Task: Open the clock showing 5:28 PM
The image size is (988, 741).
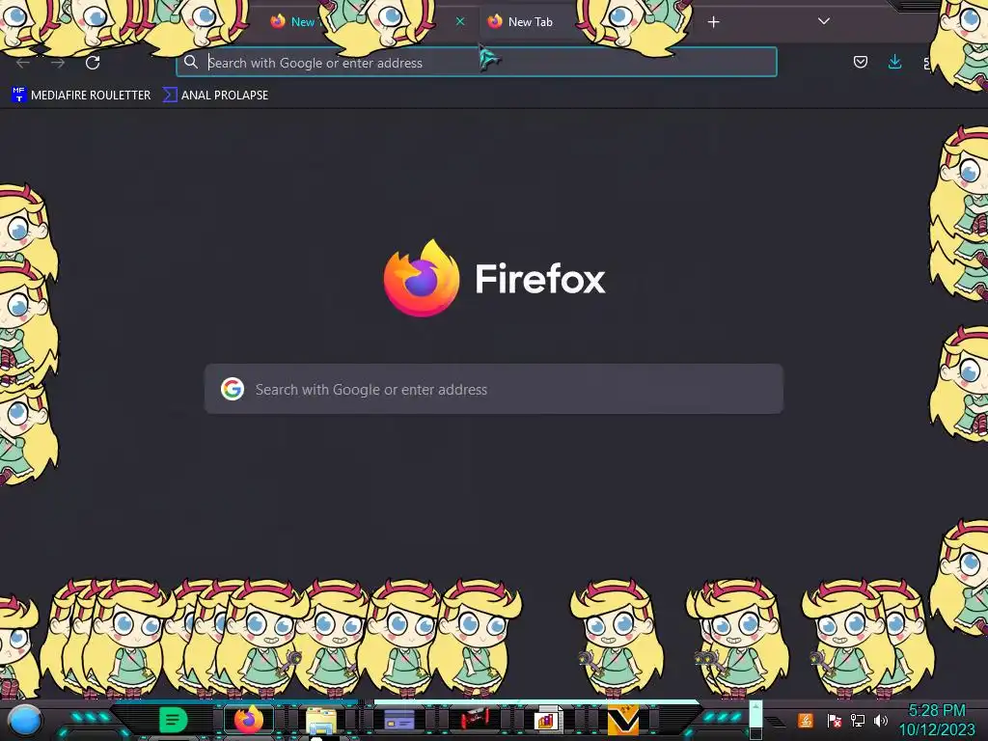Action: (x=937, y=720)
